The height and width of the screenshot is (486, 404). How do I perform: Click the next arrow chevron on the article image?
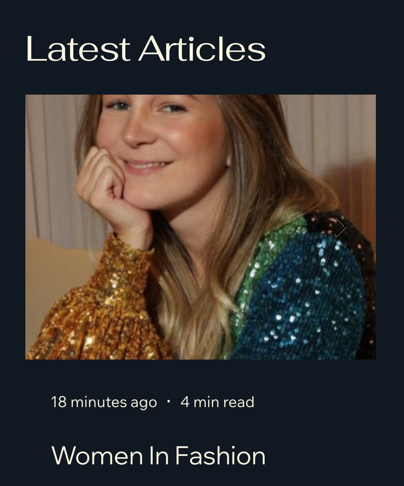point(341,227)
